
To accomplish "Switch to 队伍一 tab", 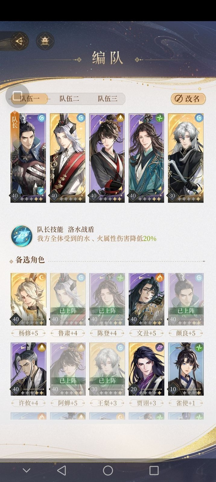I will click(30, 99).
